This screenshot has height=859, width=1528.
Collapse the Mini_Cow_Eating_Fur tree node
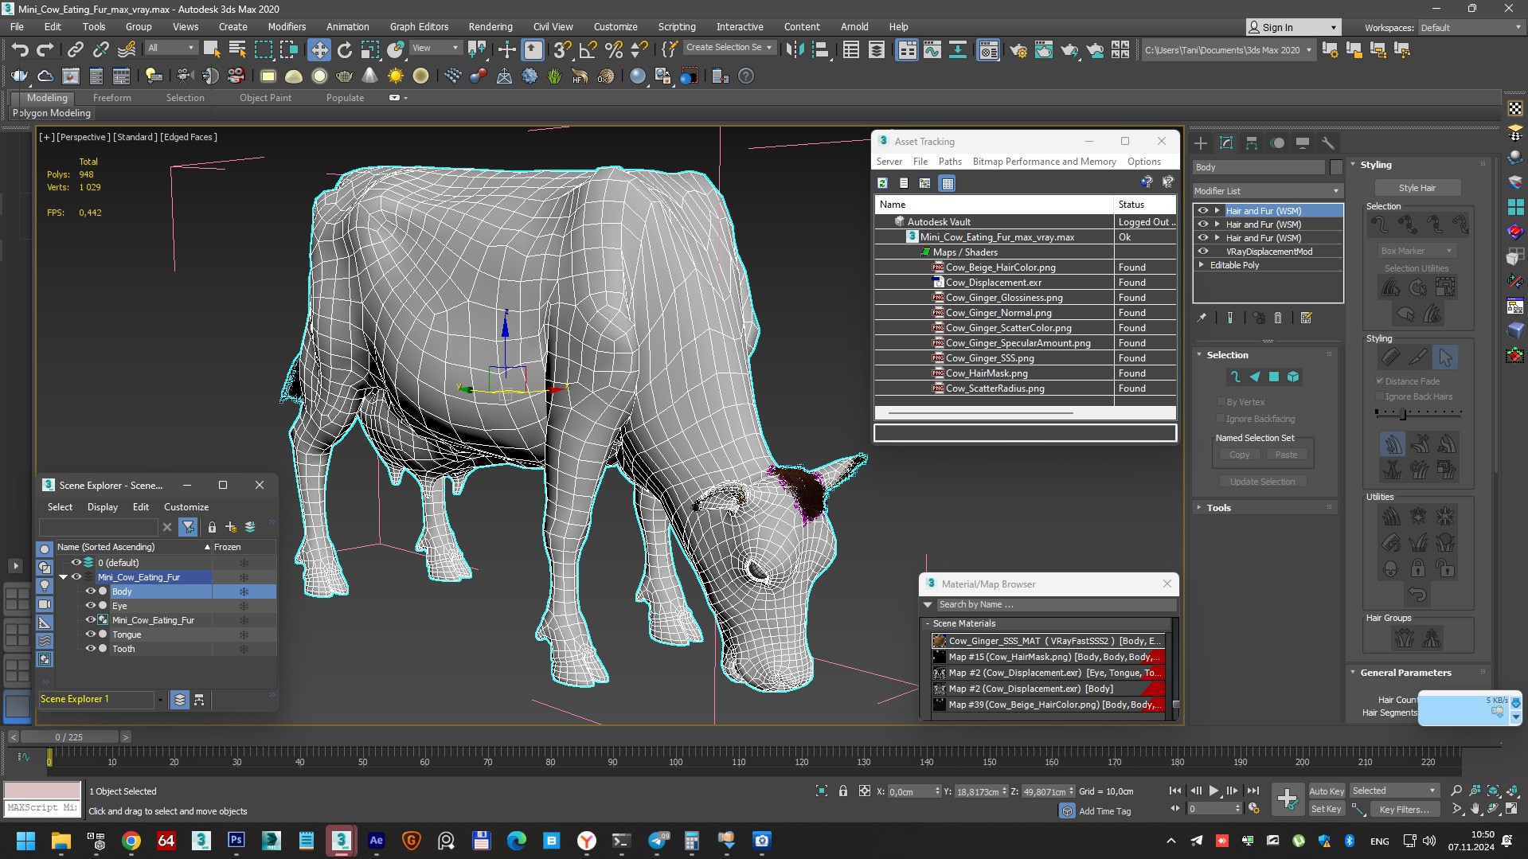(64, 577)
